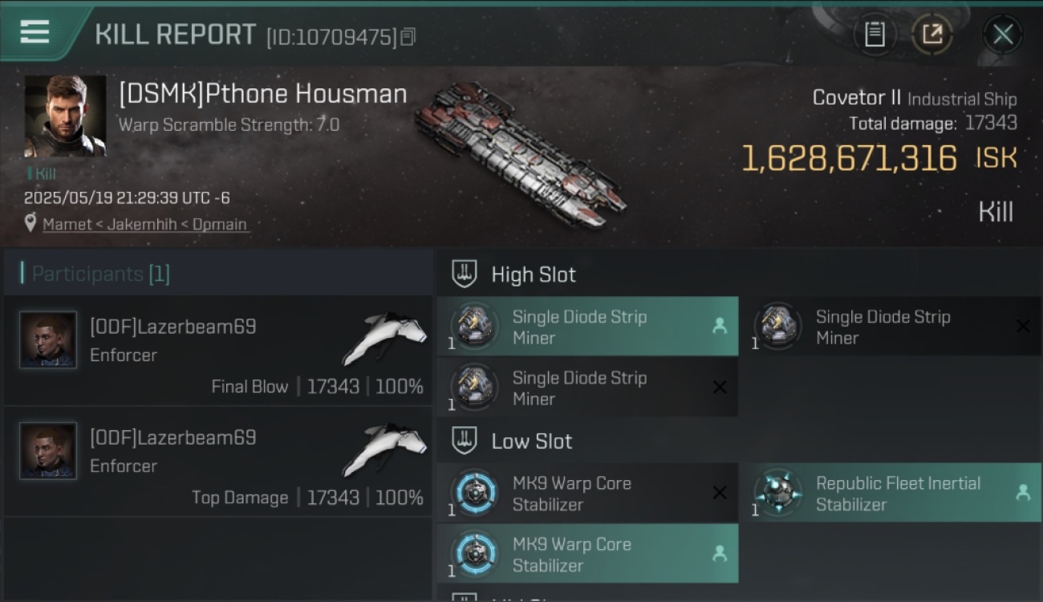Copy the kill report ID icon
Viewport: 1043px width, 602px height.
[408, 37]
